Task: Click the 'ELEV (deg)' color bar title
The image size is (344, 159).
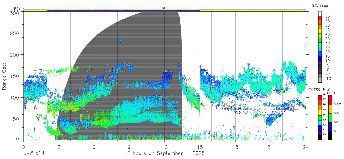Action: tap(320, 6)
